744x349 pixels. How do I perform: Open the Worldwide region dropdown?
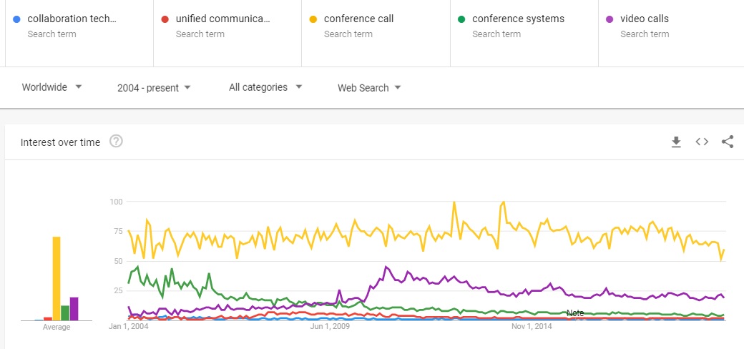(52, 87)
